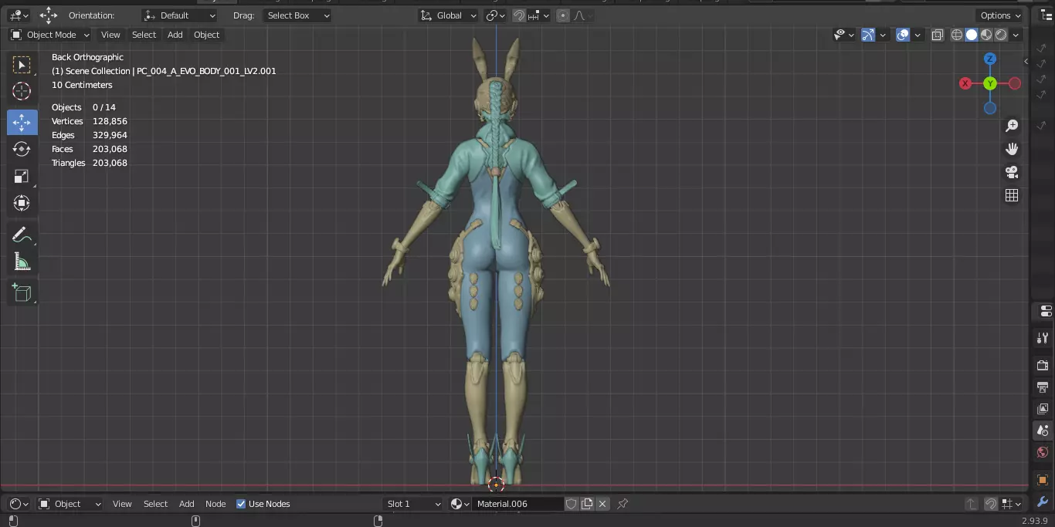
Task: Open the Object Mode dropdown
Action: pyautogui.click(x=50, y=35)
